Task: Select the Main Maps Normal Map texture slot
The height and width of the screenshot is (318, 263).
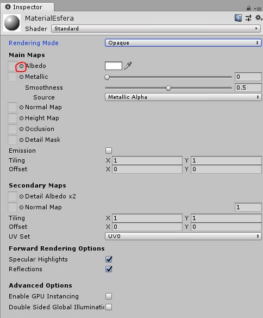Action: (12, 107)
